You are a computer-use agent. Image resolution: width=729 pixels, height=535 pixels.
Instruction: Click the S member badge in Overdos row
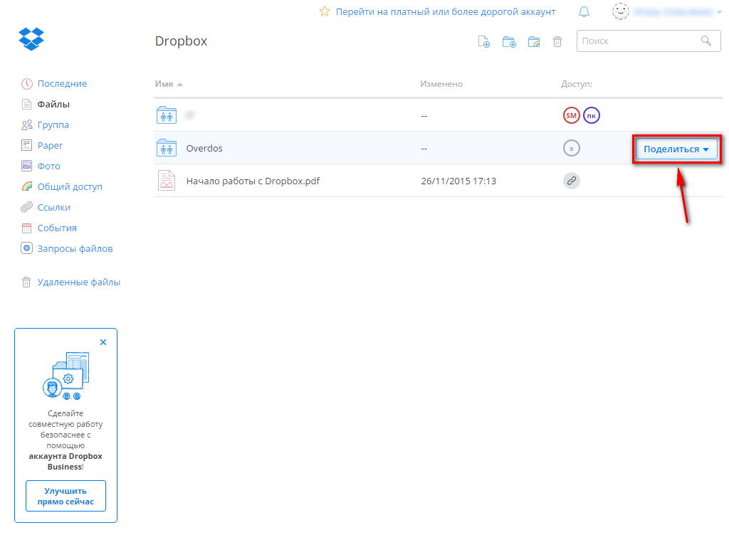point(572,148)
